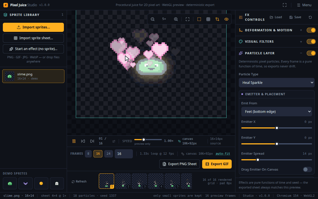Click 'sheet 4×4 @ 1×' status text
The image size is (318, 199).
click(x=54, y=196)
